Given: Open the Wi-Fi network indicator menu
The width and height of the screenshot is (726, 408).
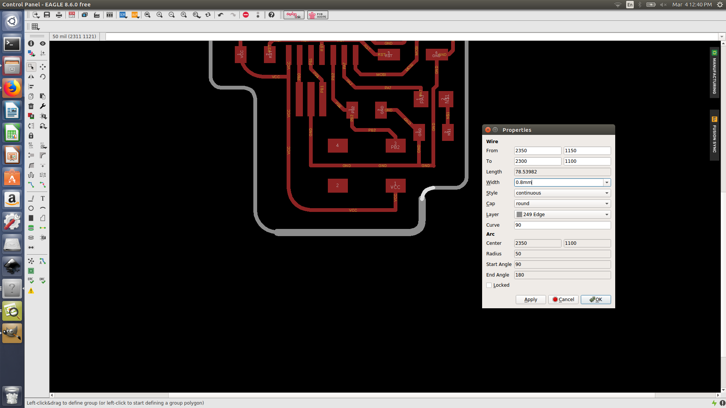Looking at the screenshot, I should [617, 5].
